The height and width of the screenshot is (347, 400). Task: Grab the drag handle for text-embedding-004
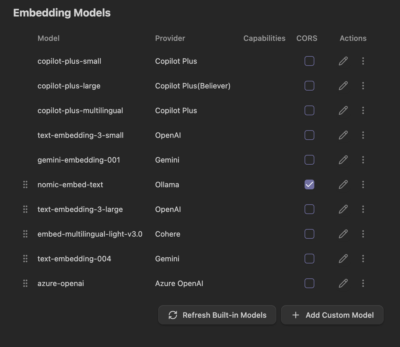click(25, 259)
